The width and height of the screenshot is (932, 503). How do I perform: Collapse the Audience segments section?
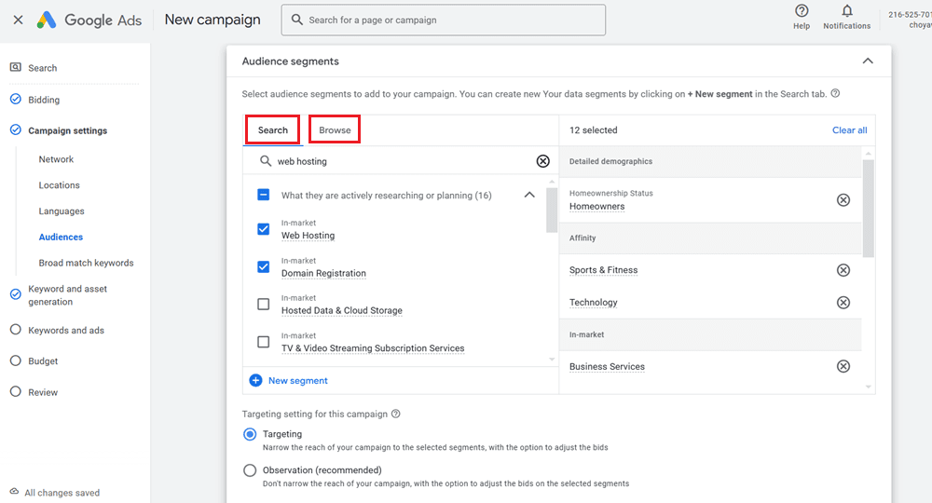click(x=868, y=61)
